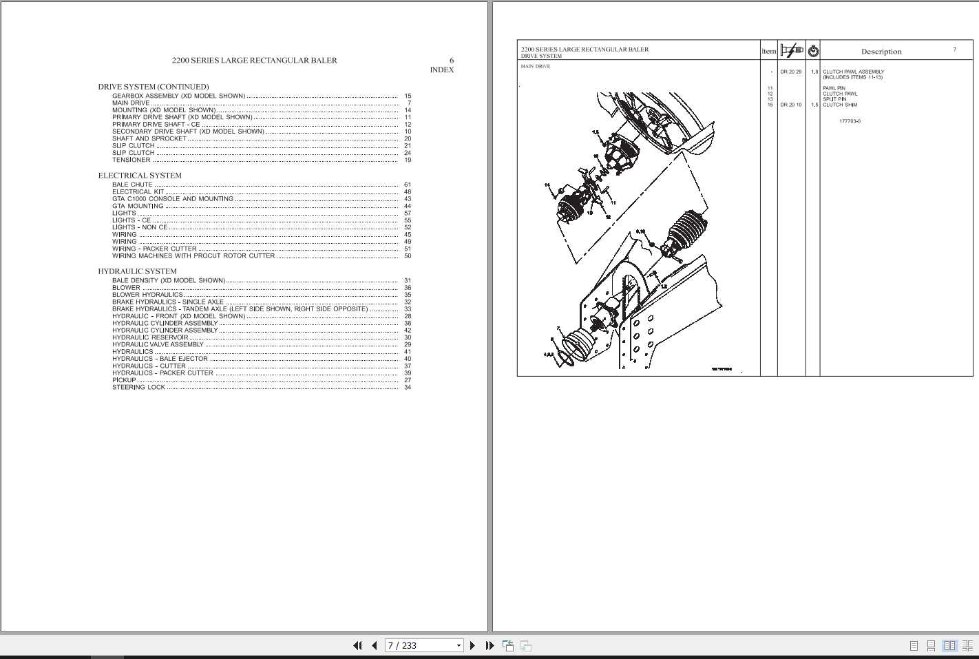Click the BLOWER HYDRAULICS index entry
The image size is (979, 659).
pyautogui.click(x=262, y=295)
